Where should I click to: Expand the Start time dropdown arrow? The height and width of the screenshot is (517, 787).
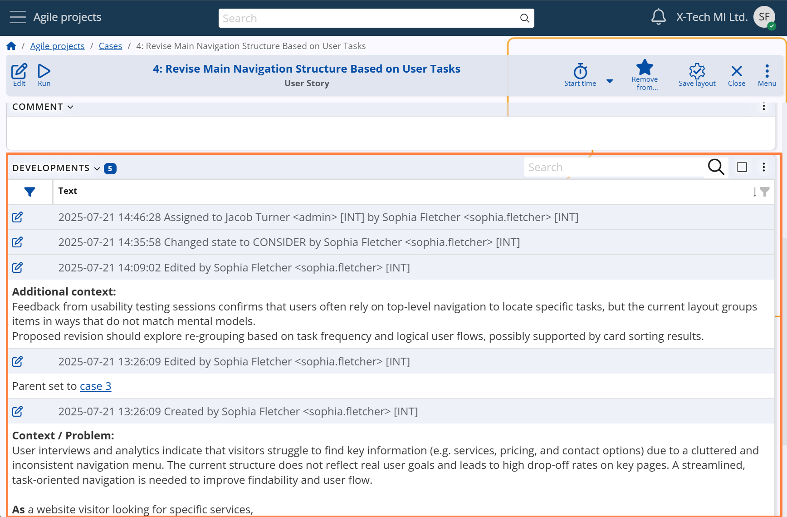[610, 81]
